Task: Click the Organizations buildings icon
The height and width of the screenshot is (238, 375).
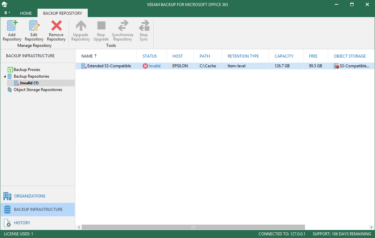Action: point(7,196)
